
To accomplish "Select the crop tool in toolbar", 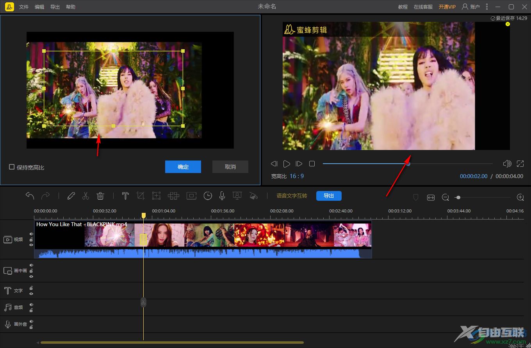I will (x=141, y=196).
